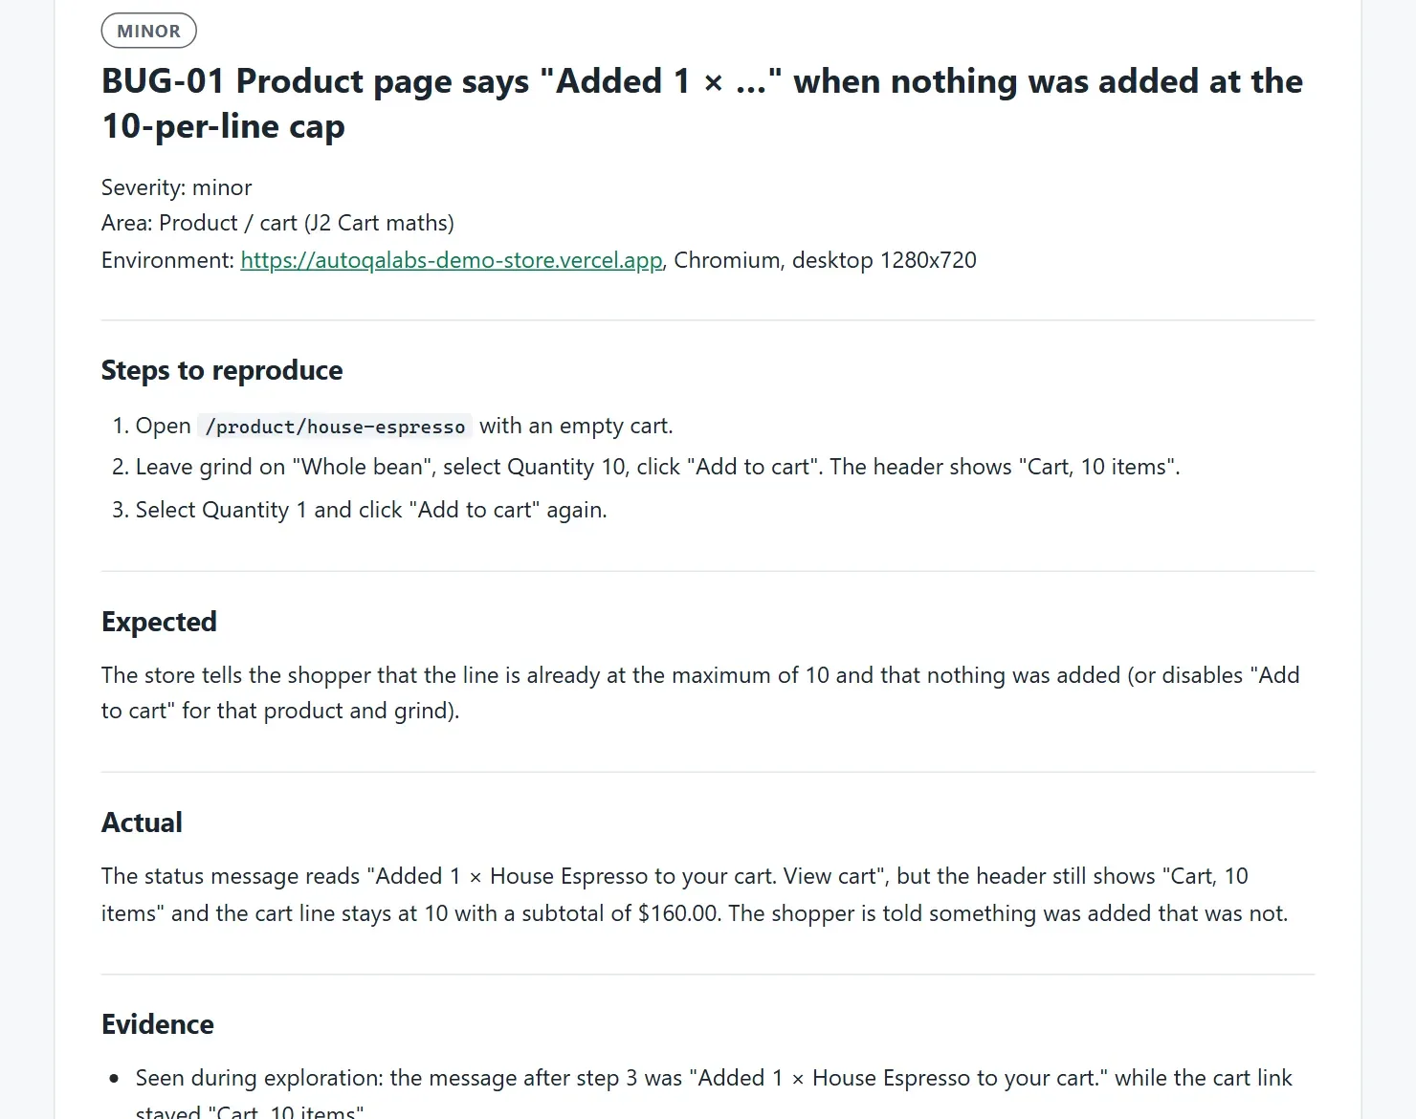Click step 1 "Open" list item

tap(393, 426)
